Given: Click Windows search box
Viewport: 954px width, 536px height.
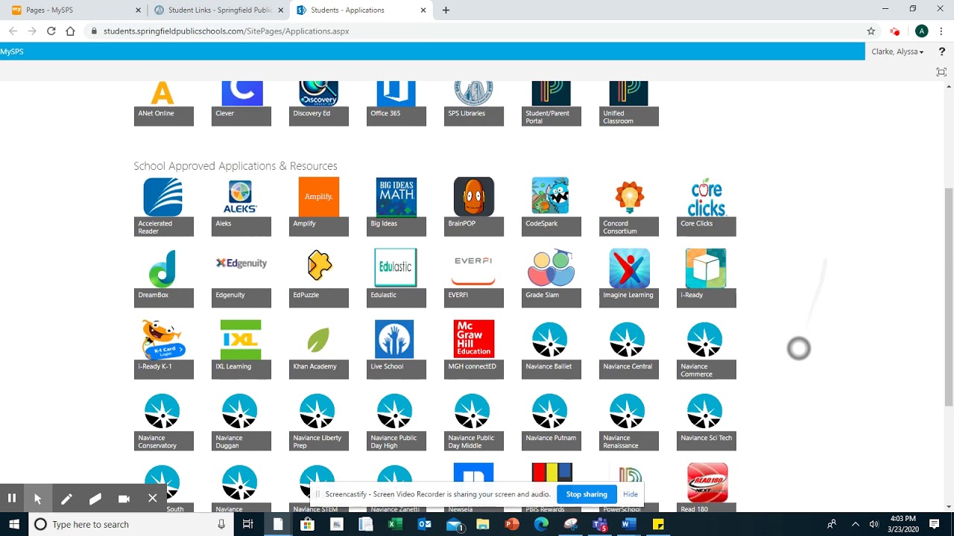Looking at the screenshot, I should coord(130,524).
